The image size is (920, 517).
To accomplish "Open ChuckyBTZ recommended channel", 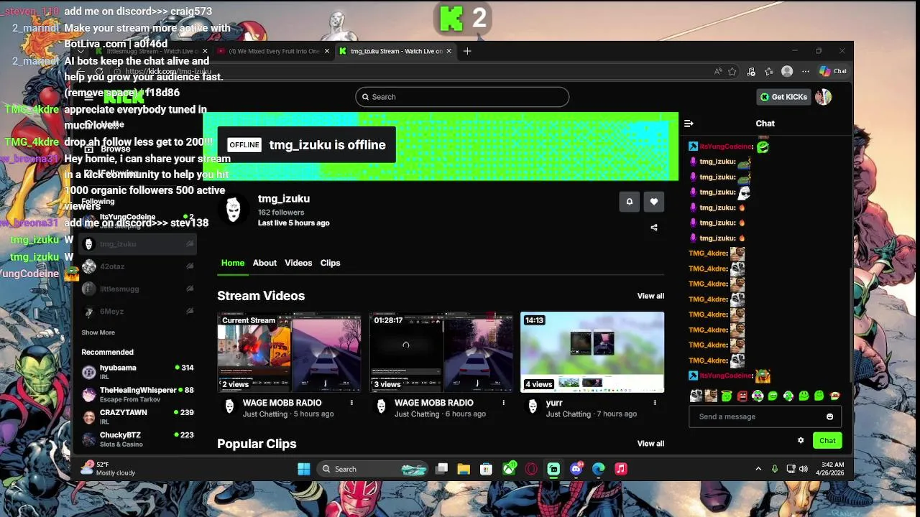I will [137, 439].
